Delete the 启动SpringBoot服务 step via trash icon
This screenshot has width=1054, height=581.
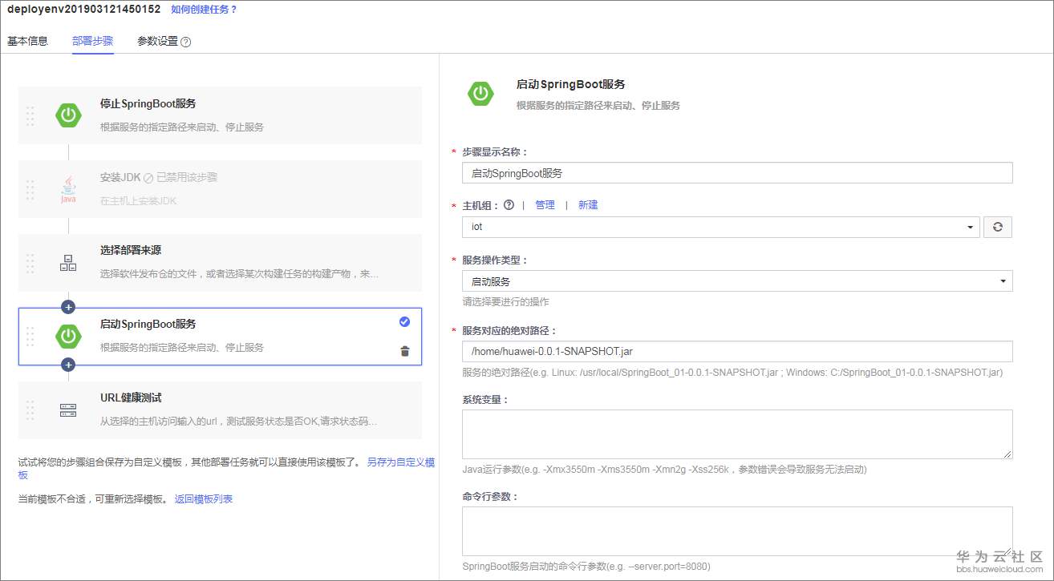(404, 351)
